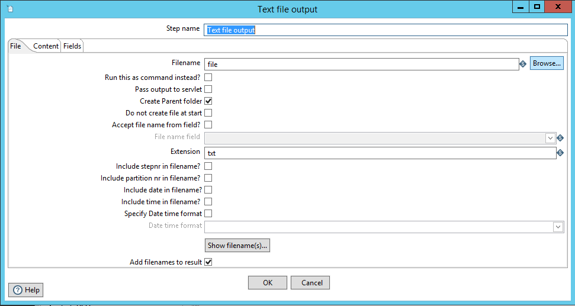The width and height of the screenshot is (575, 306).
Task: Confirm the dialog with OK
Action: point(268,283)
